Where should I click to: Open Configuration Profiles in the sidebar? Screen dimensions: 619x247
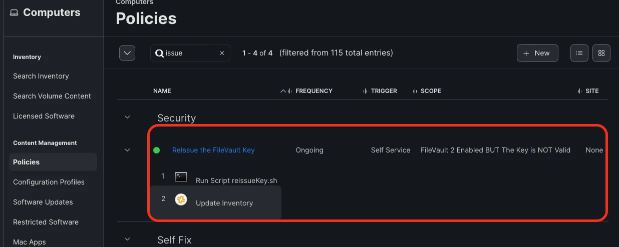[49, 182]
